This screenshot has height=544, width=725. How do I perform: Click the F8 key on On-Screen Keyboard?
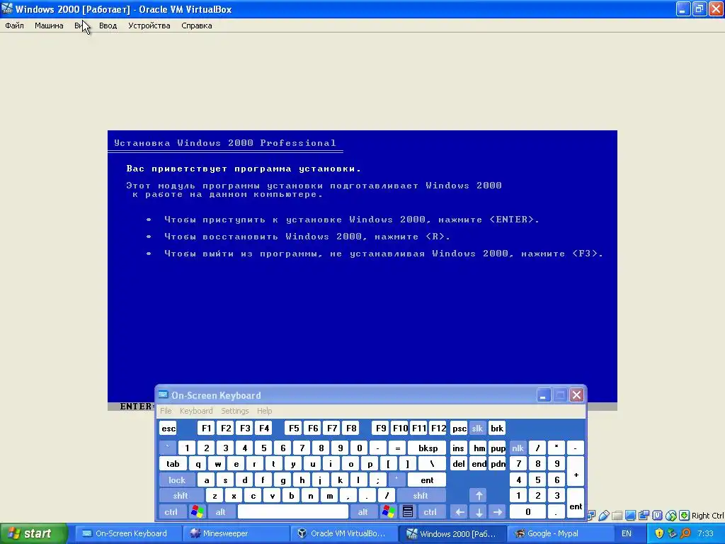pos(351,428)
